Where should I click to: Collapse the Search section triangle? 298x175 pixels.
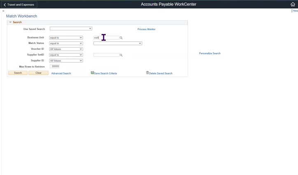10,22
